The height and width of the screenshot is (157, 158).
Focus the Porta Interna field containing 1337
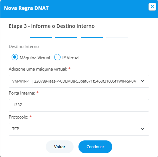click(x=79, y=105)
